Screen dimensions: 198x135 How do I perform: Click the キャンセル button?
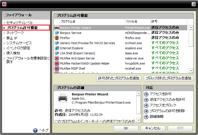[153, 128]
